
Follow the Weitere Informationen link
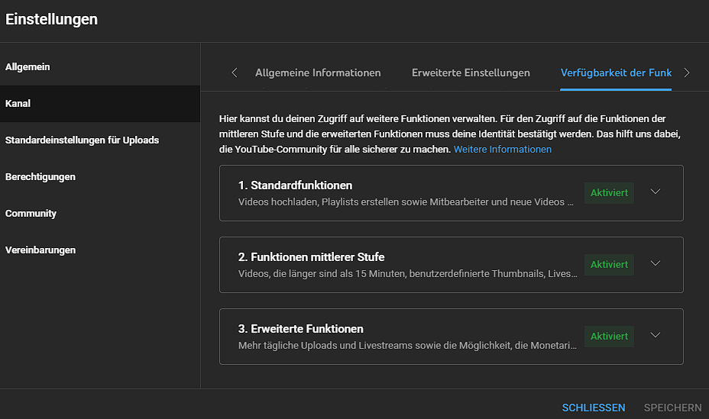(502, 150)
